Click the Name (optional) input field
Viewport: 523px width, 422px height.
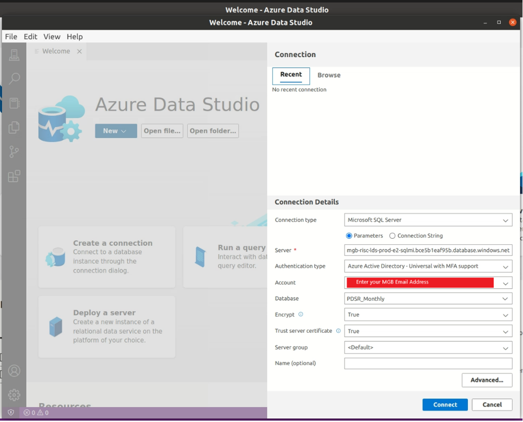click(x=428, y=363)
